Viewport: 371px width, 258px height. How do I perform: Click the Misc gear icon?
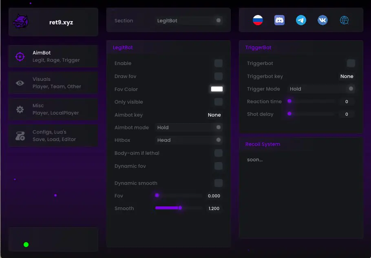20,109
